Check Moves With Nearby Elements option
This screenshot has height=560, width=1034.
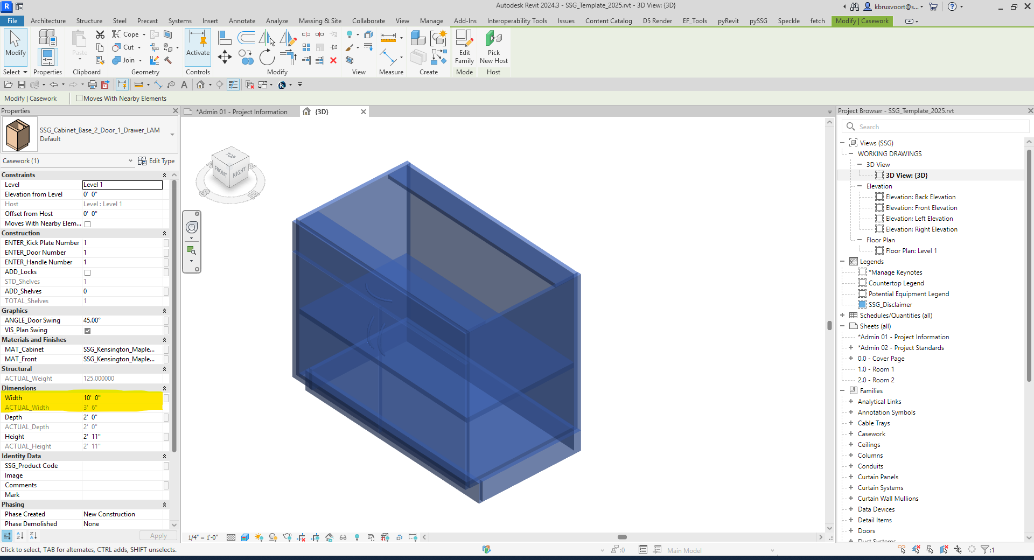pos(79,98)
